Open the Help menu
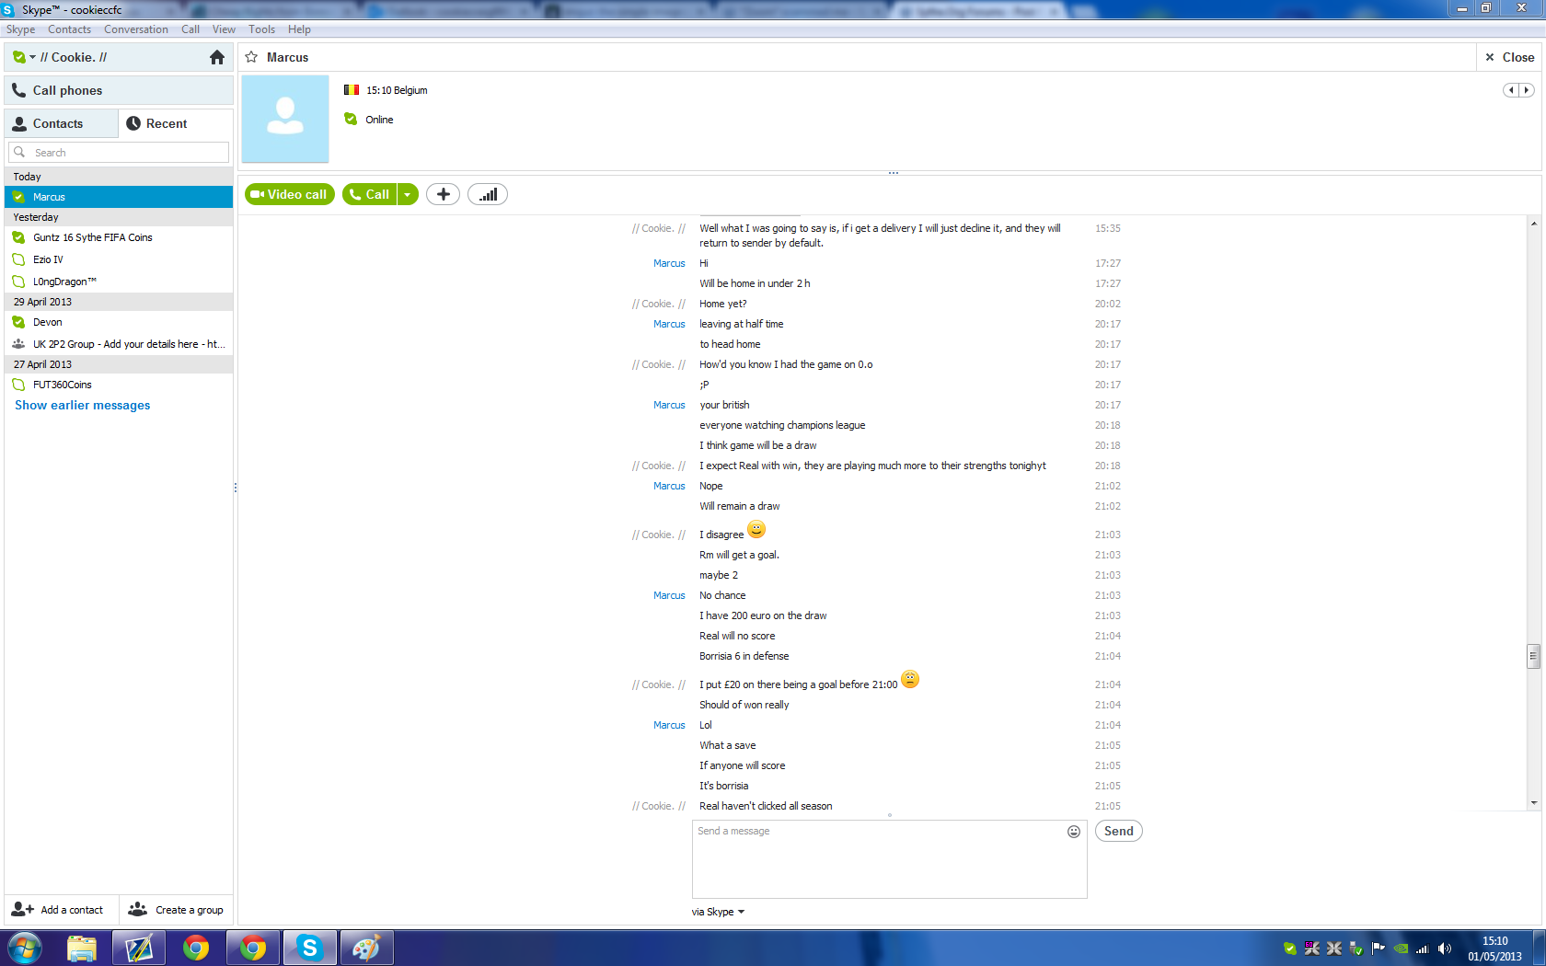This screenshot has height=966, width=1546. (299, 29)
